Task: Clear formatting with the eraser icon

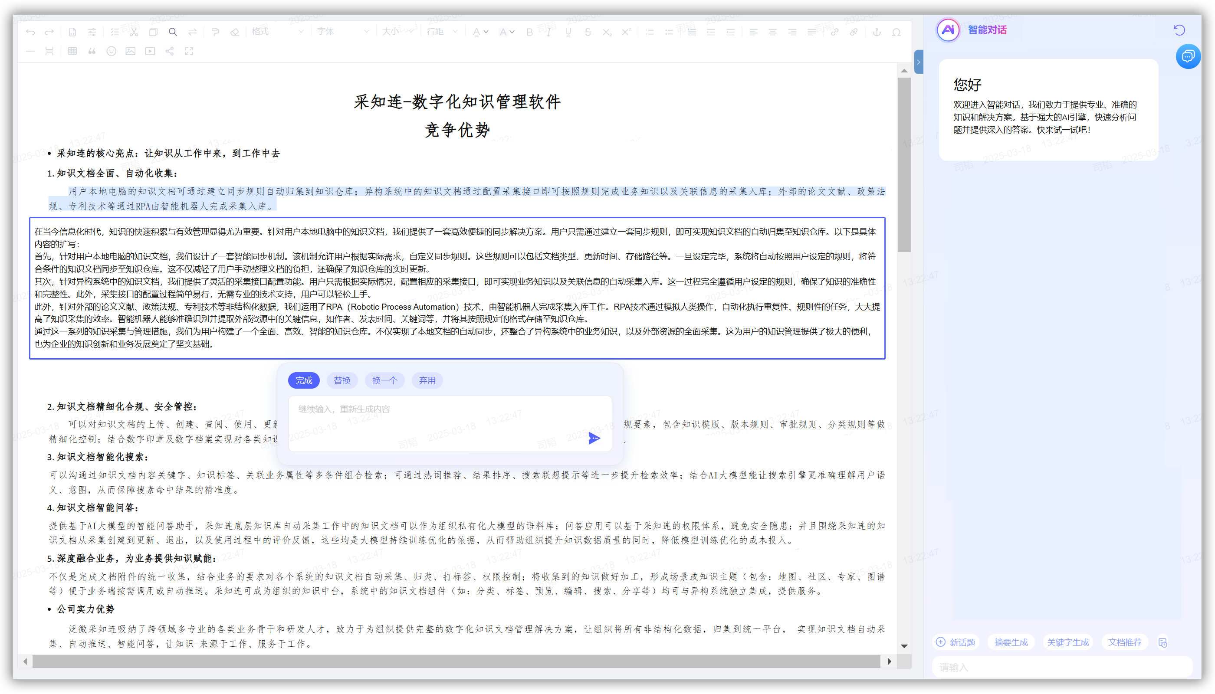Action: 235,32
